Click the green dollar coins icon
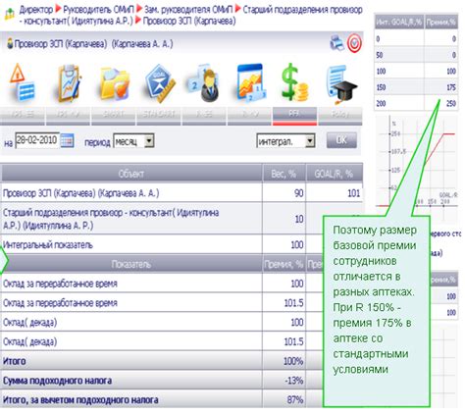The width and height of the screenshot is (465, 414). pos(294,82)
